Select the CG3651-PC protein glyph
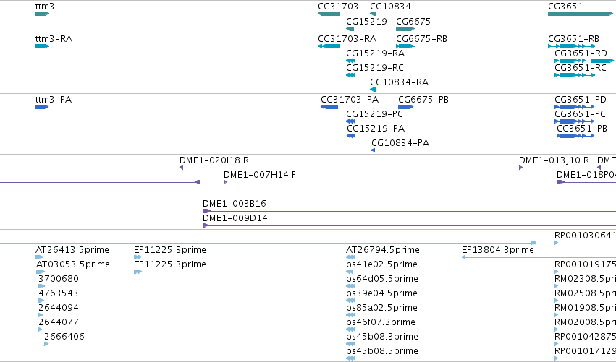Image resolution: width=616 pixels, height=362 pixels. [574, 121]
